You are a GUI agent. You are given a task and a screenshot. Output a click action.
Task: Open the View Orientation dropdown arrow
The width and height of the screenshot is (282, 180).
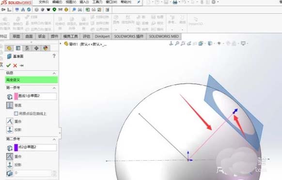point(205,43)
